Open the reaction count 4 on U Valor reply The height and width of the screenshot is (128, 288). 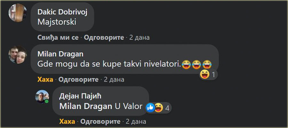pyautogui.click(x=167, y=108)
